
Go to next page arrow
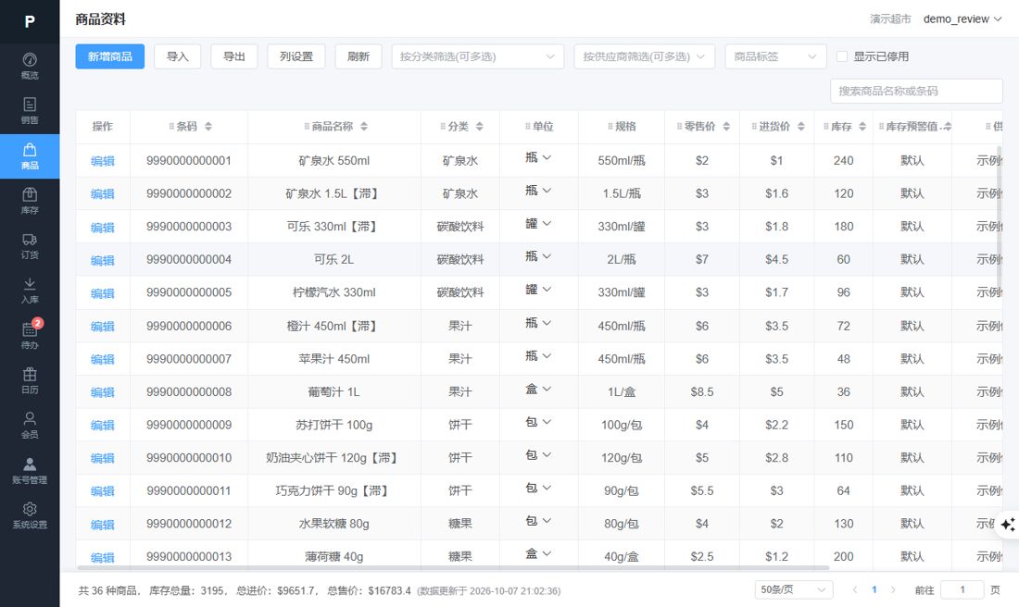pos(893,589)
